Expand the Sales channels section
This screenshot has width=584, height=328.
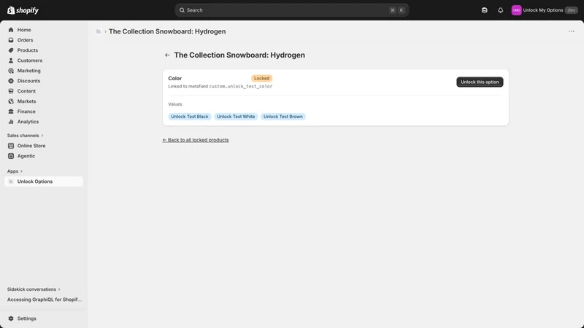[26, 136]
